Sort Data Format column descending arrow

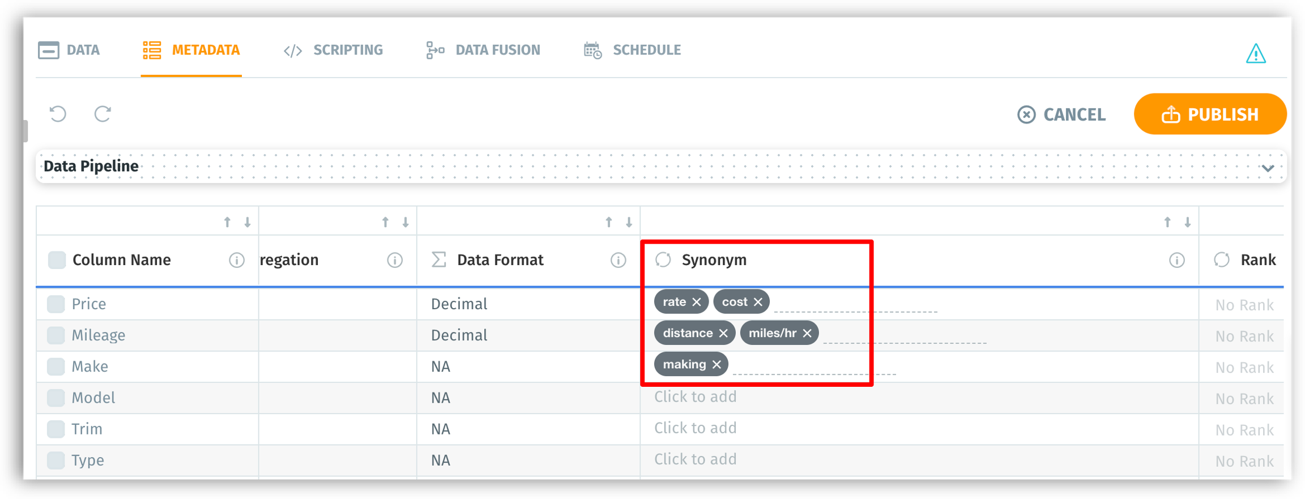(x=629, y=222)
